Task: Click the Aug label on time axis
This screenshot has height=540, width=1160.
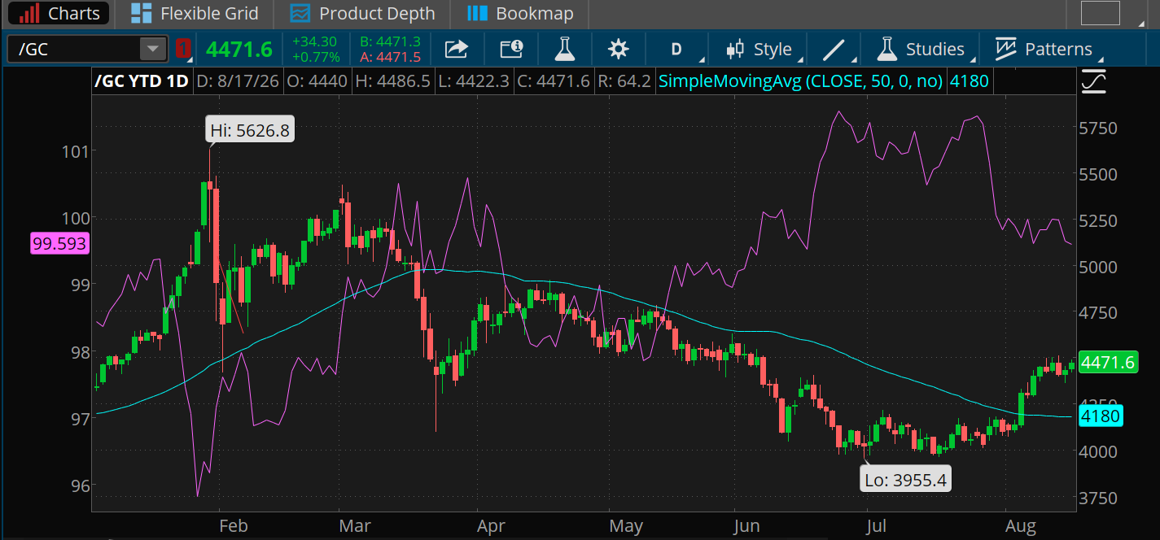Action: (x=1020, y=526)
